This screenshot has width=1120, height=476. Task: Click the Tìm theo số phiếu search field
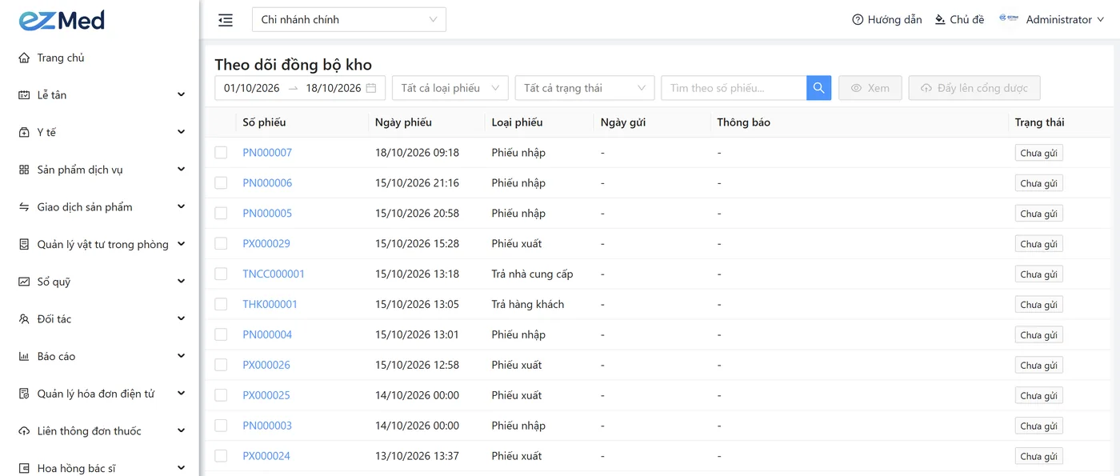tap(734, 88)
